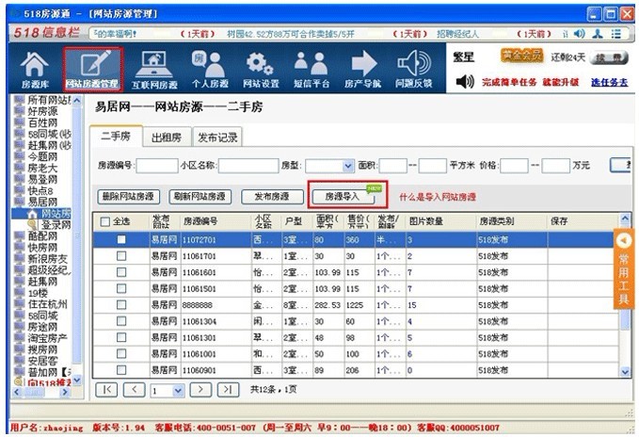The width and height of the screenshot is (639, 437).
Task: Select 房途网 in the site tree
Action: 42,327
